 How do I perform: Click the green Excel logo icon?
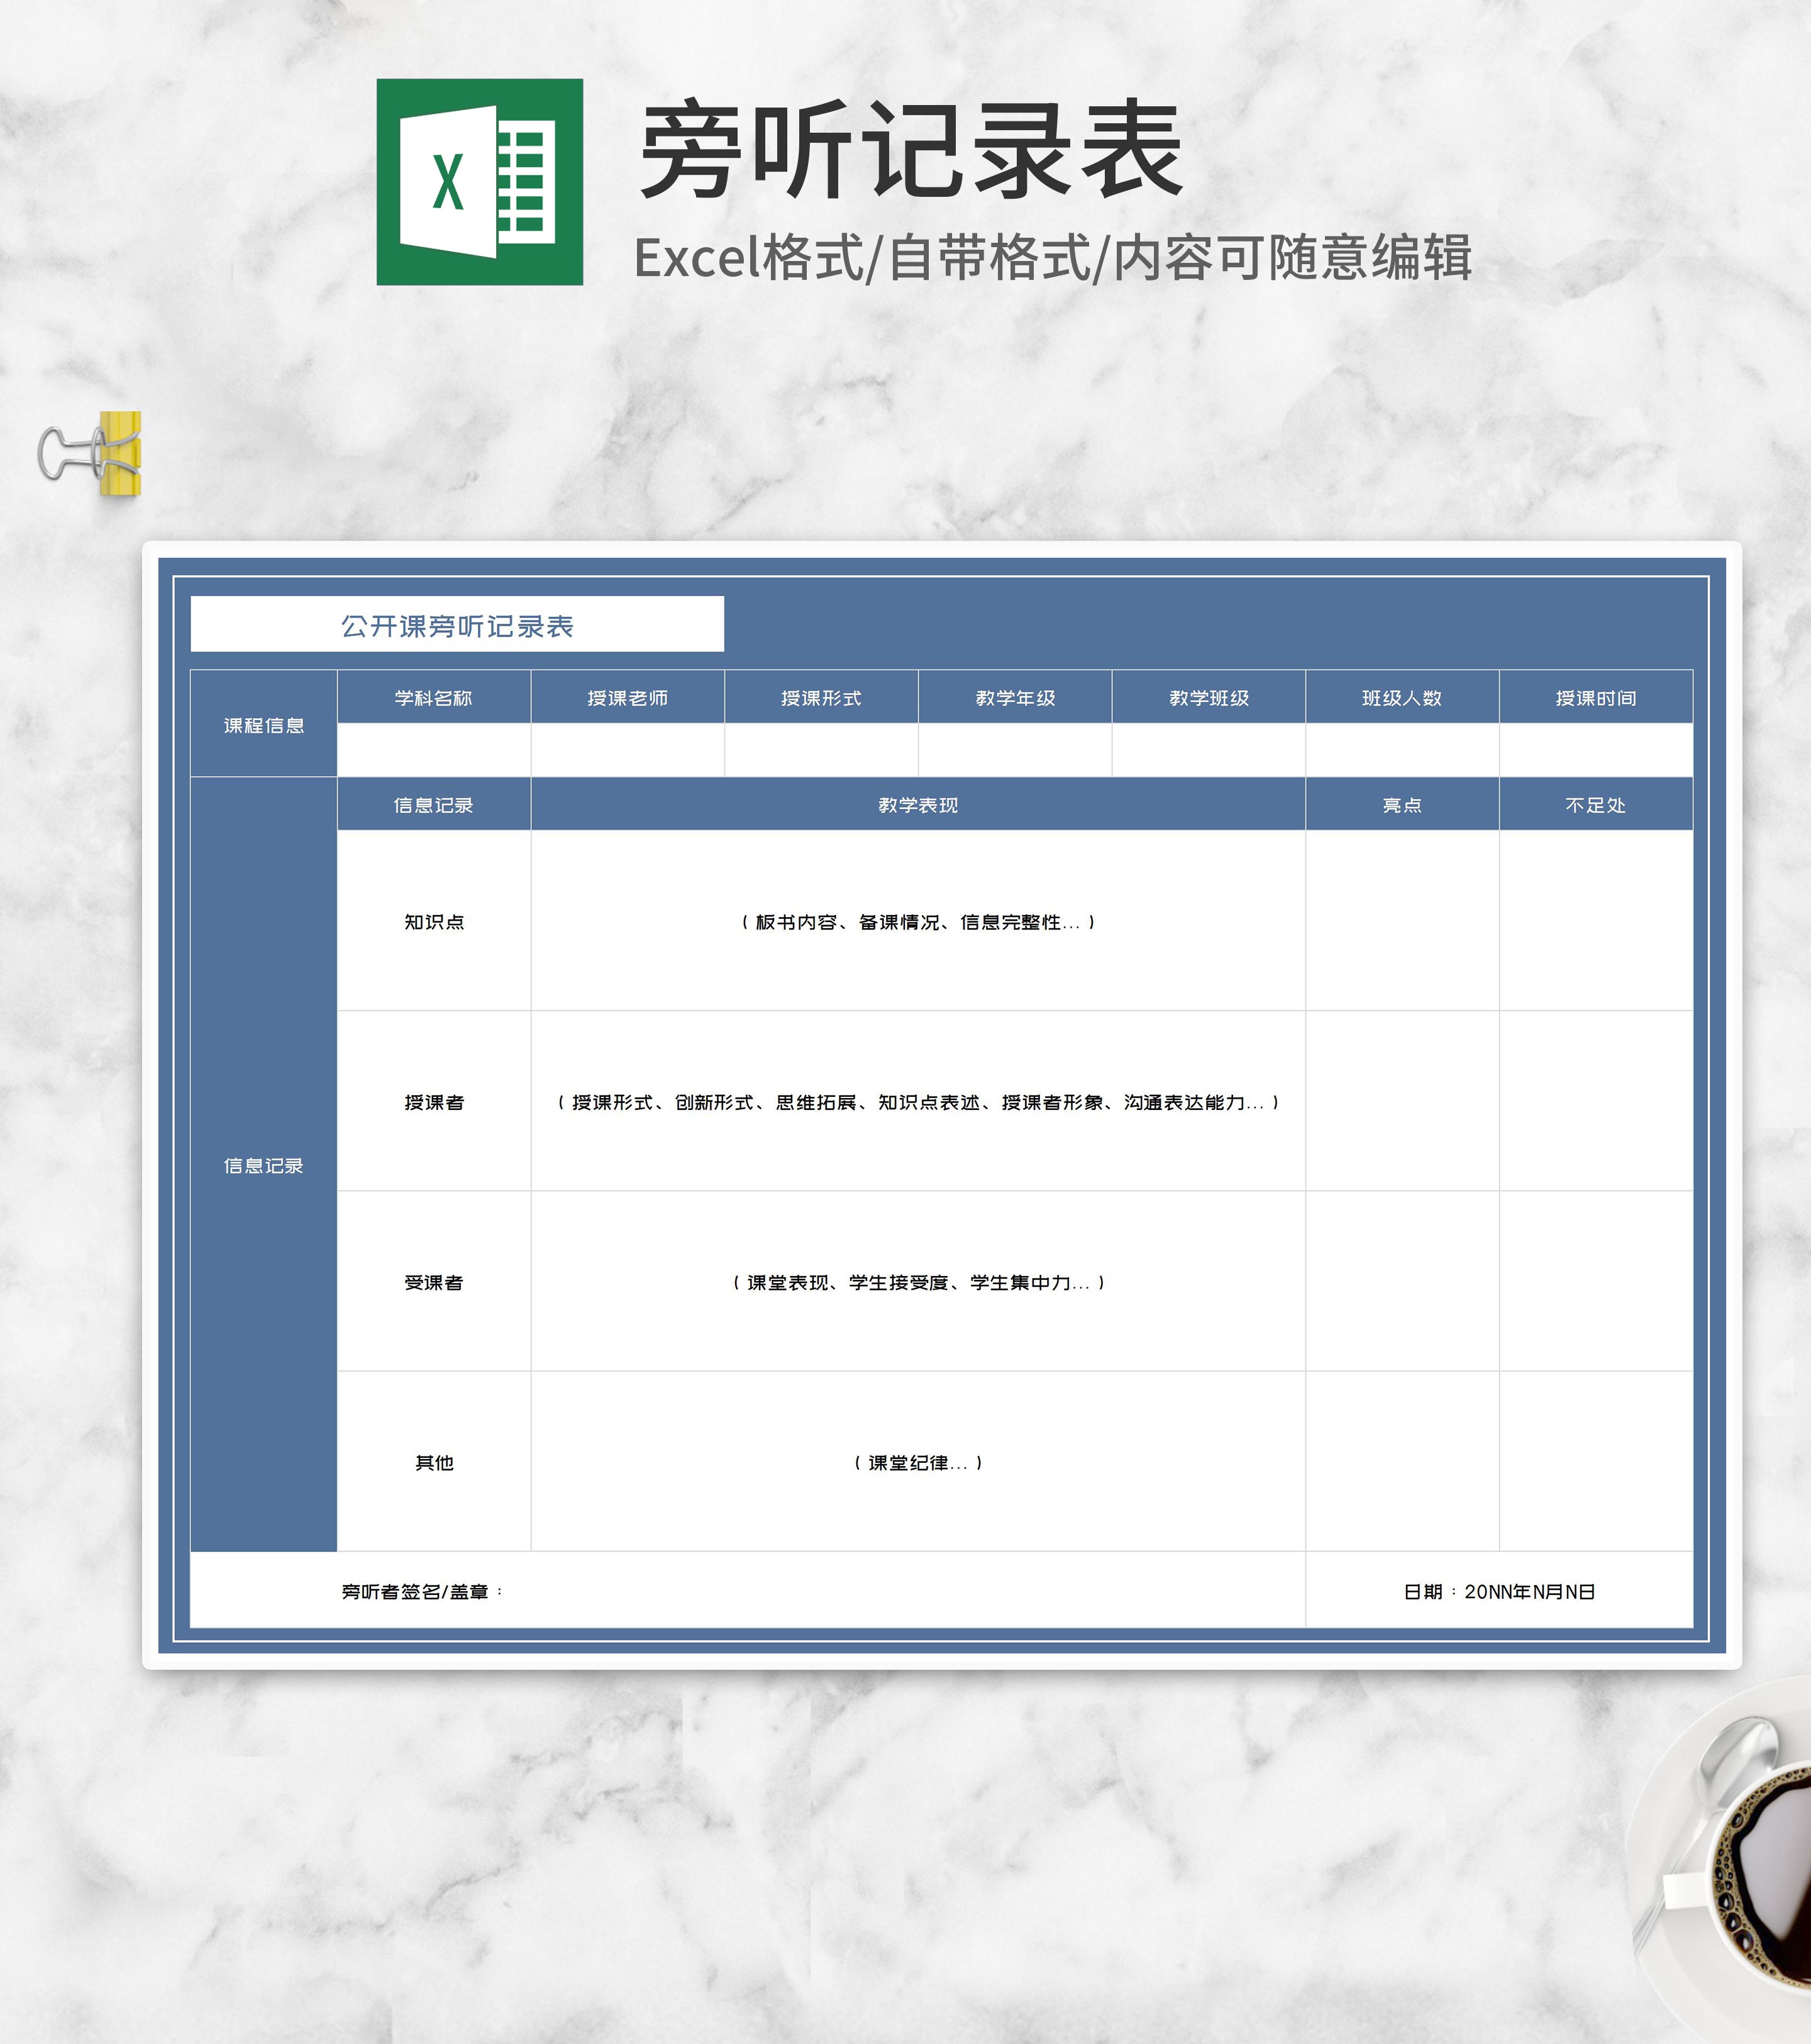(x=479, y=182)
